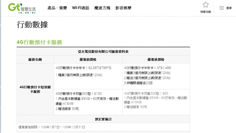Open the Gt 智慧生活 logo homepage

click(22, 8)
